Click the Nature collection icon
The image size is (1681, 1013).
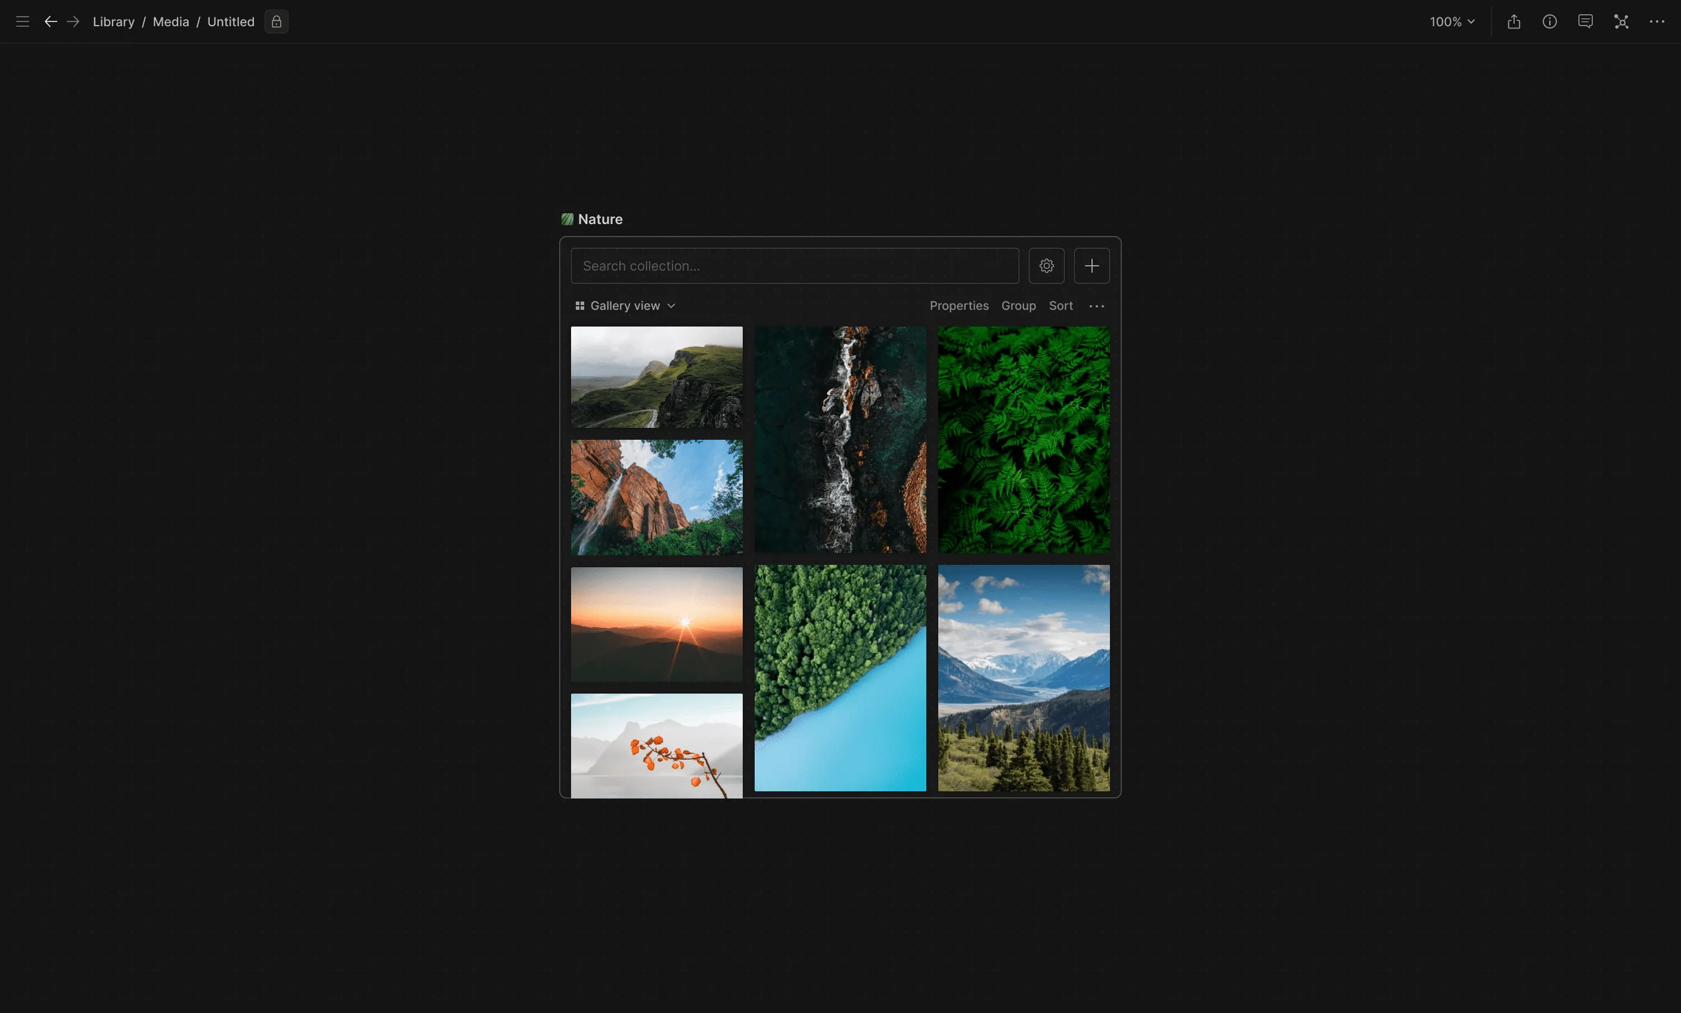(x=567, y=219)
